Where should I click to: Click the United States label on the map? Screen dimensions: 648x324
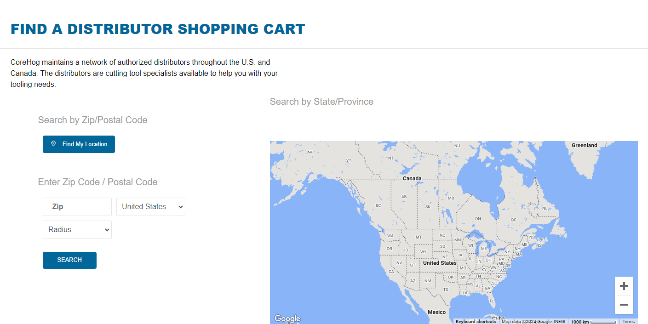pyautogui.click(x=440, y=262)
